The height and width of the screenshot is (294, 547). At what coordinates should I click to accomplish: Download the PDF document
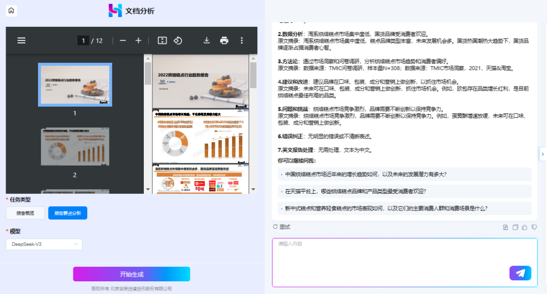pos(207,40)
